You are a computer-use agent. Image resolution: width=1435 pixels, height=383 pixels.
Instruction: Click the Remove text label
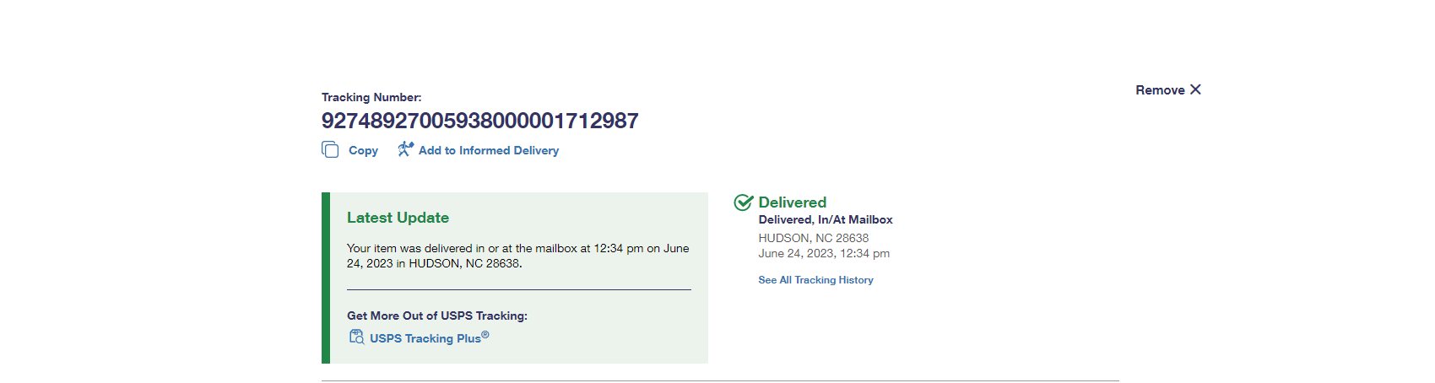tap(1160, 90)
